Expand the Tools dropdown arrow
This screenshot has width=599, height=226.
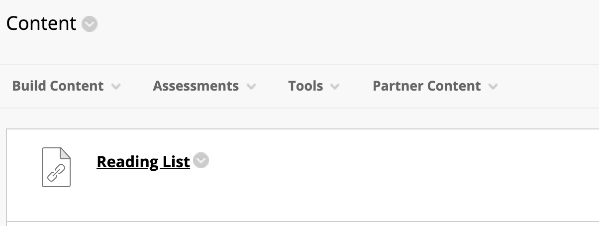(335, 87)
